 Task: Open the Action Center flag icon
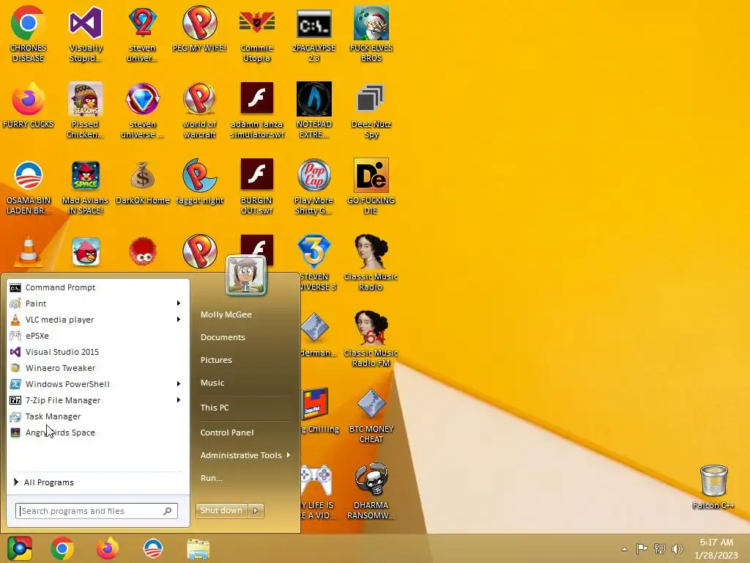click(642, 548)
